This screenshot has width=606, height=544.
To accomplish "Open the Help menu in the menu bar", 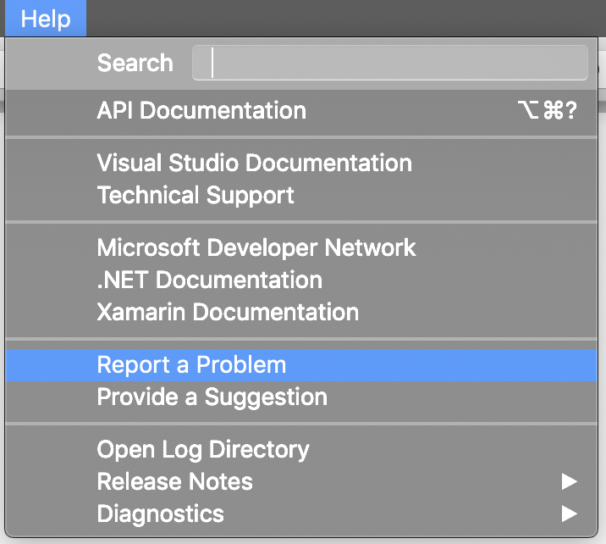I will pos(46,19).
